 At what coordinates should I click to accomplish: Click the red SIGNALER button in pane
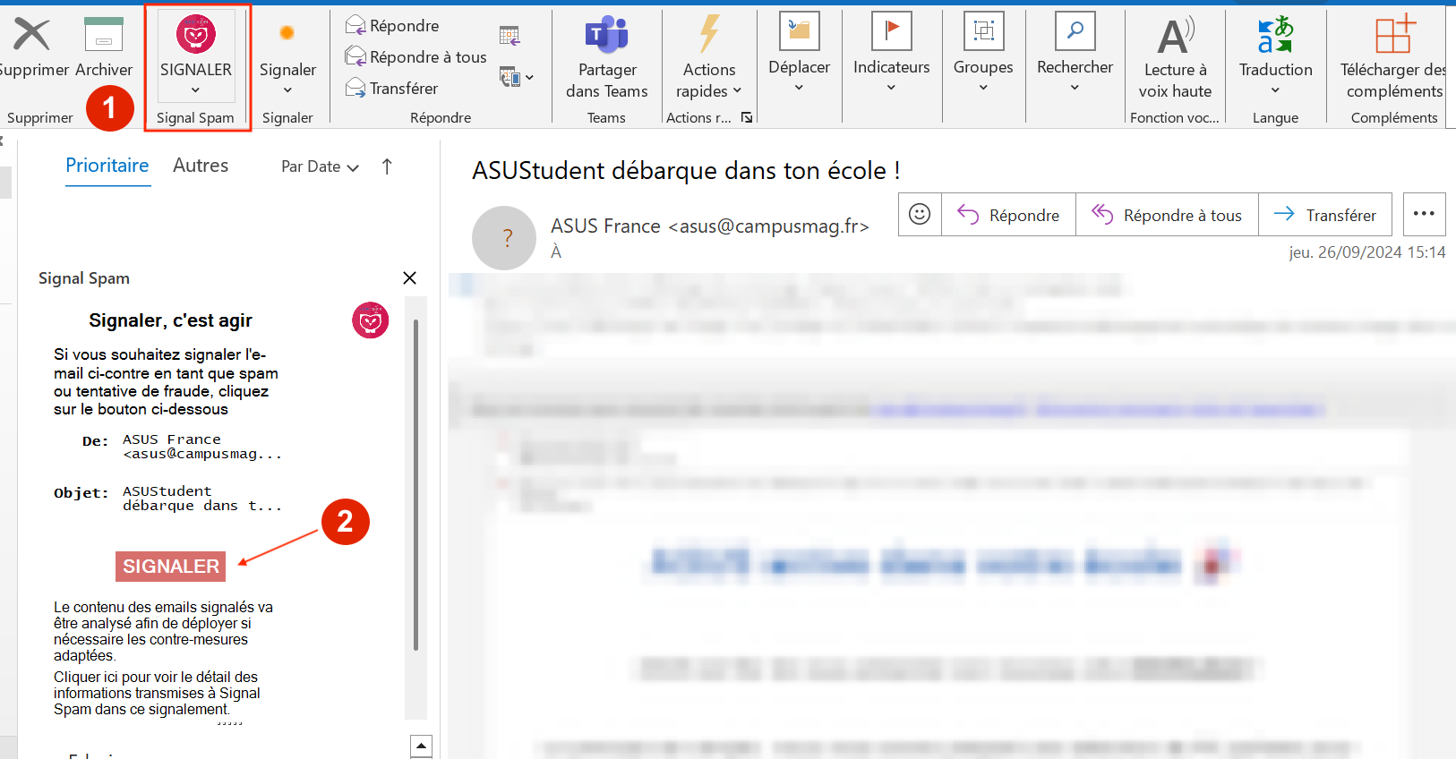[170, 567]
